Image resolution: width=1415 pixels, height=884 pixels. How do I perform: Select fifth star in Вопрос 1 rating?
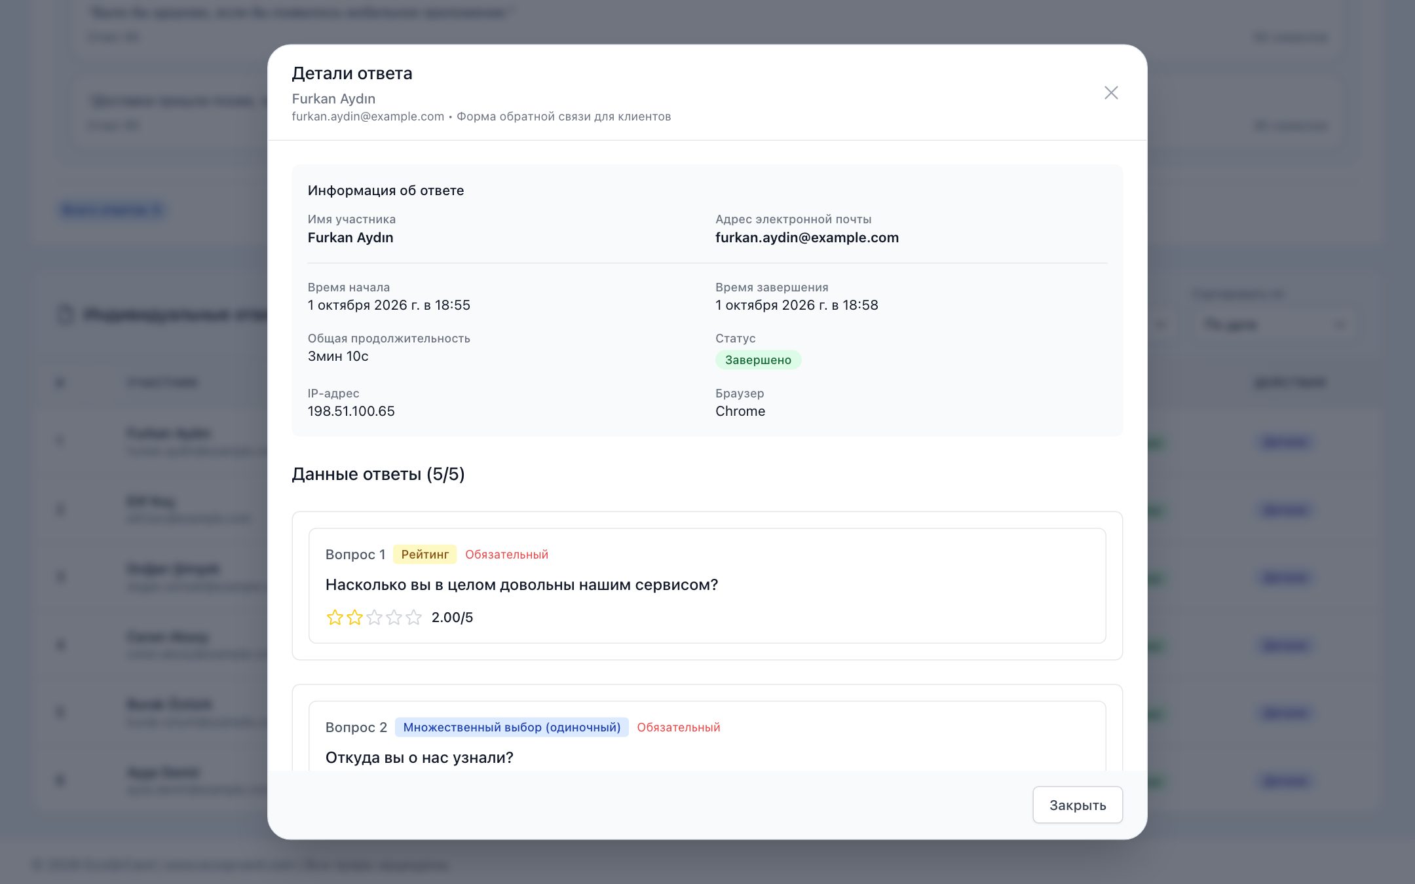(x=413, y=617)
